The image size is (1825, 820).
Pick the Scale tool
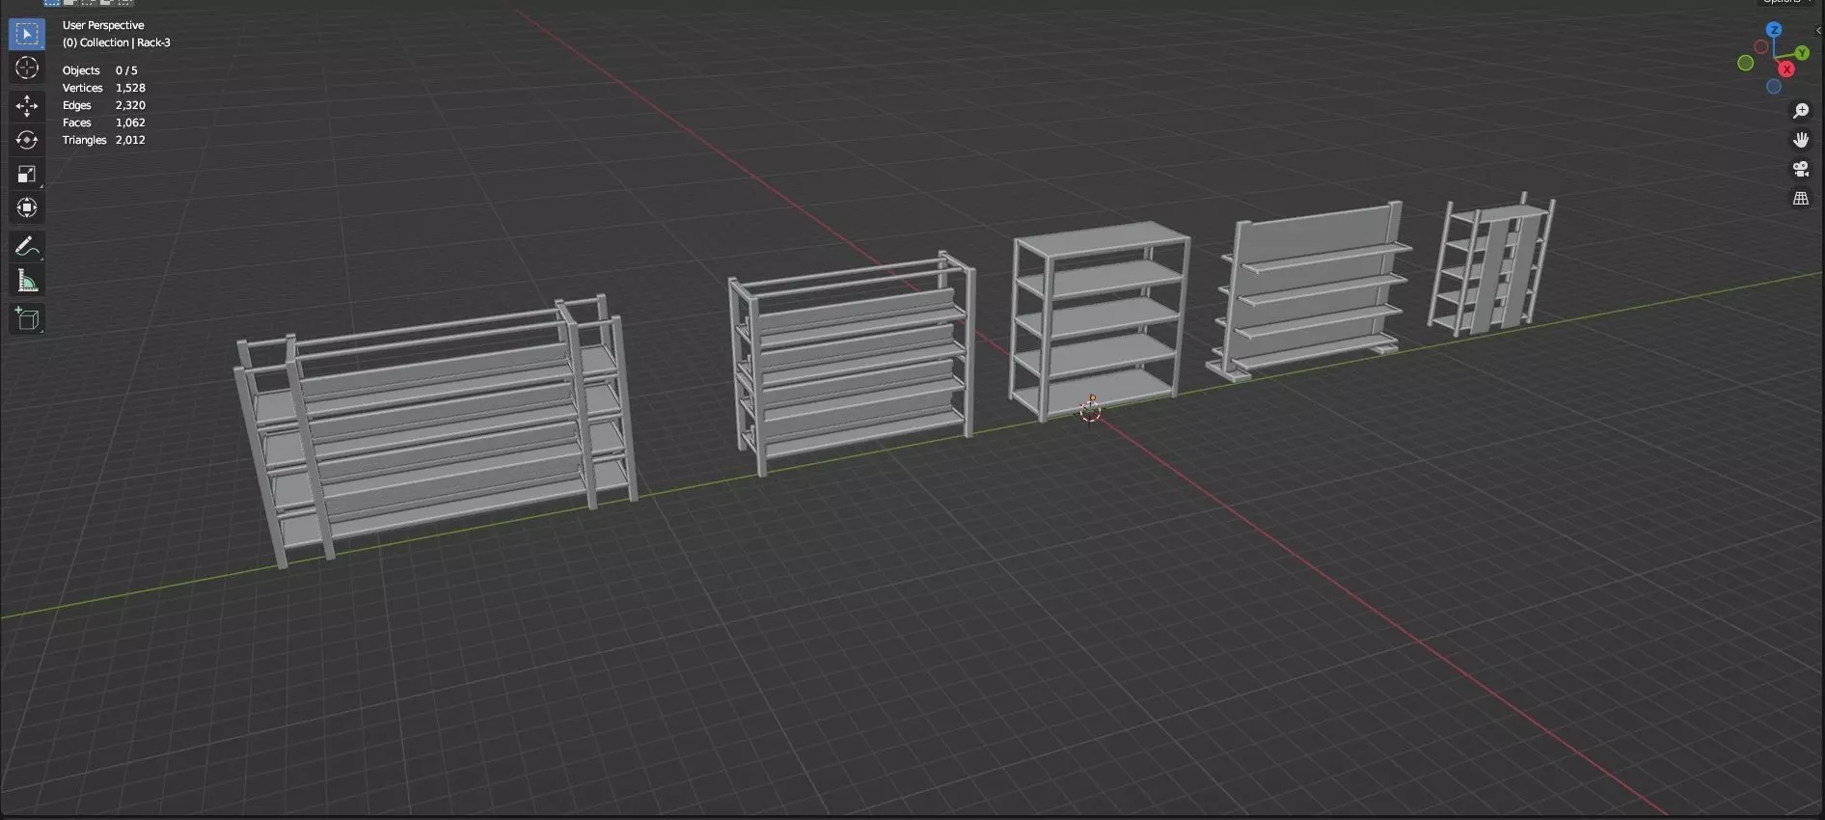point(27,174)
